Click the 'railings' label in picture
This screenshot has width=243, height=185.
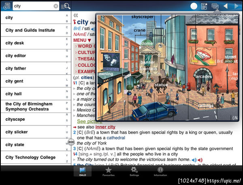(206, 106)
